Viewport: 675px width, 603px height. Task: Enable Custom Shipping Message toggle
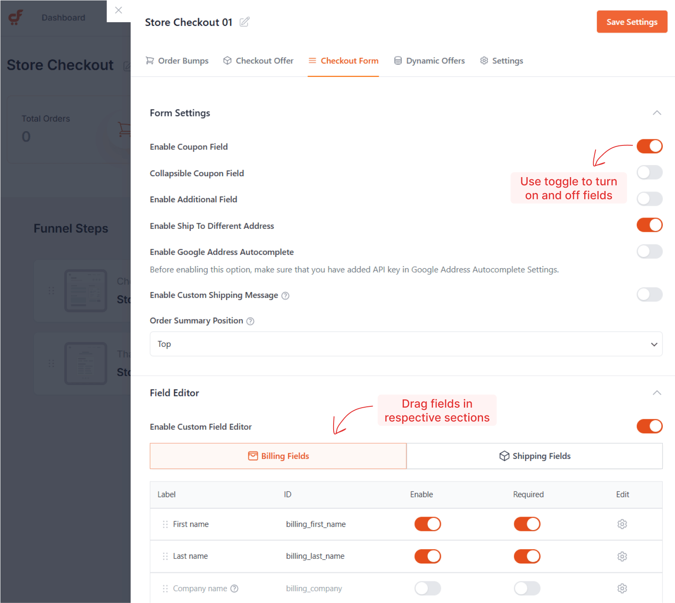649,294
